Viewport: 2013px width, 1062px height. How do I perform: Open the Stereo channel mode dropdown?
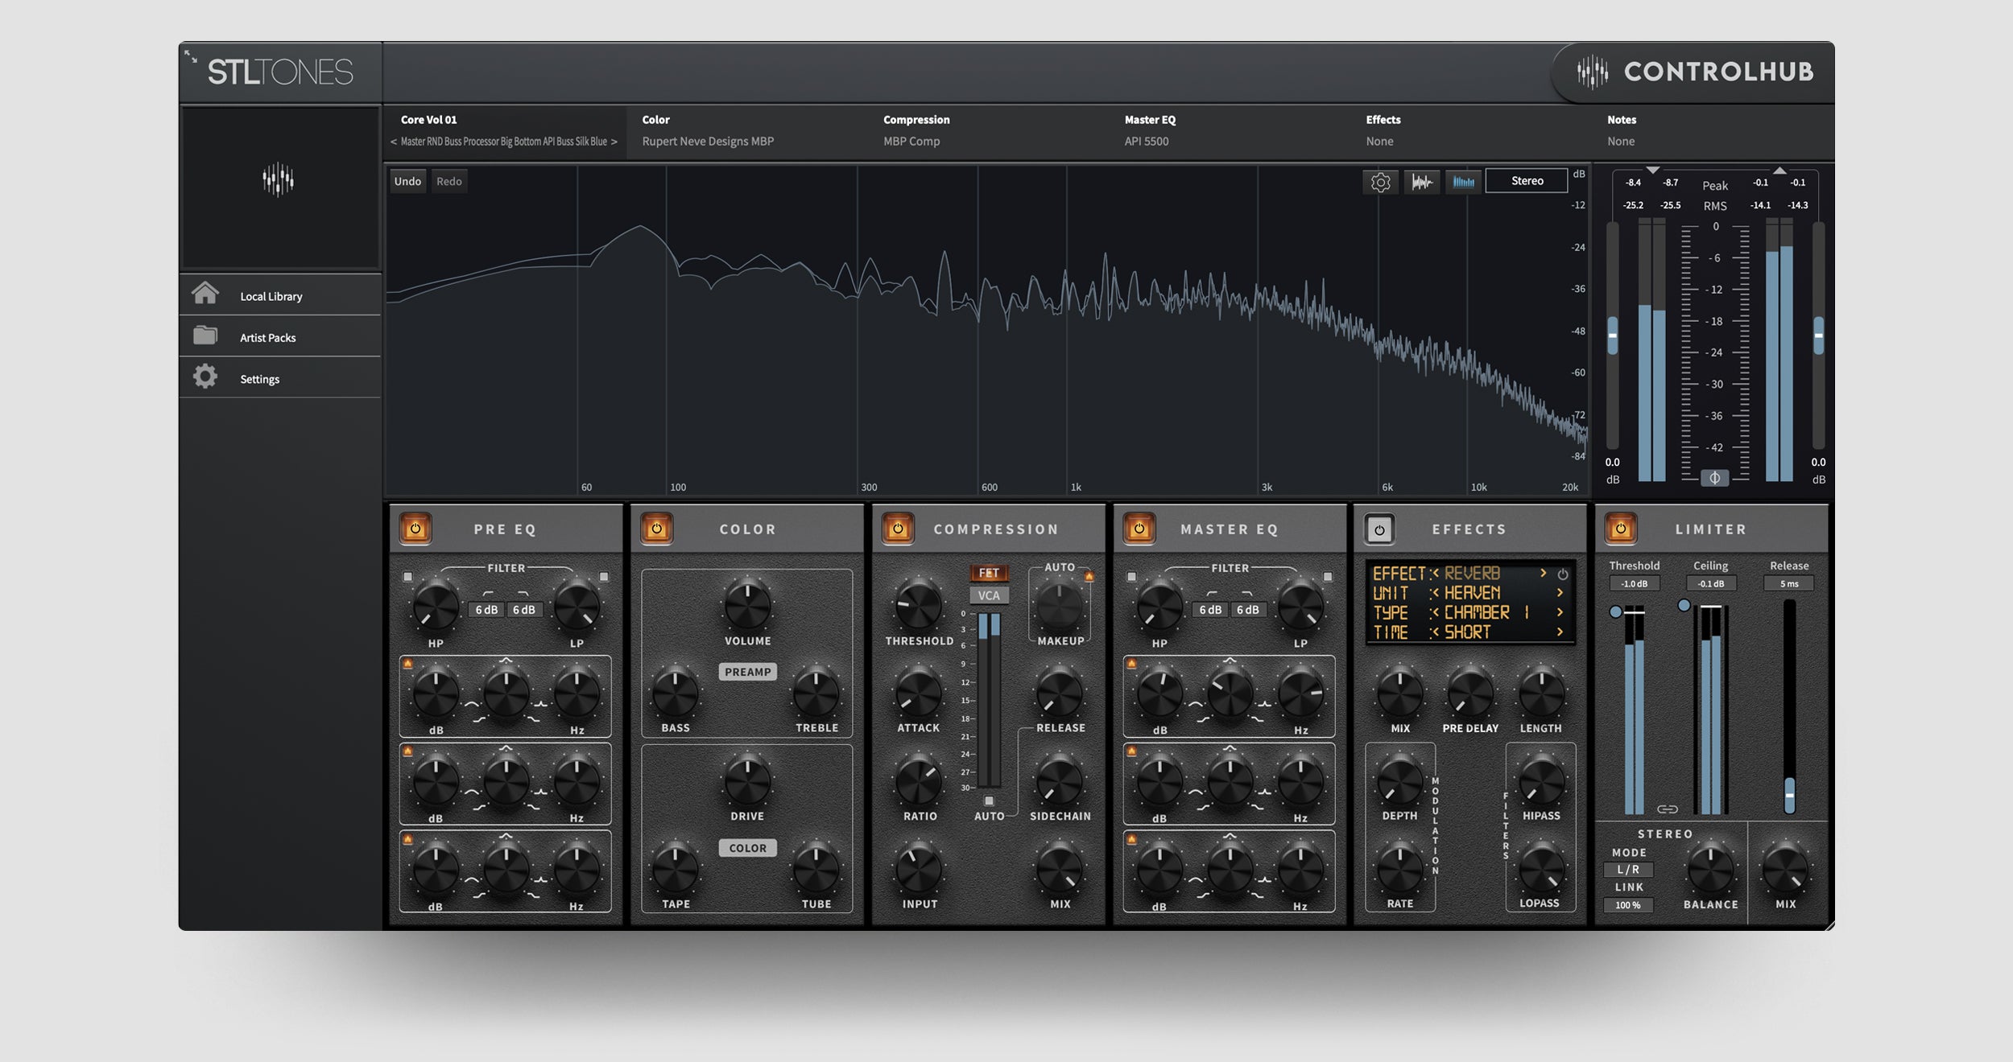[1527, 181]
